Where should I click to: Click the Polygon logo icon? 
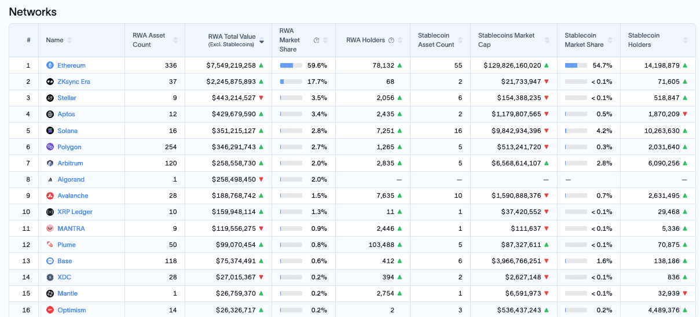tap(50, 147)
